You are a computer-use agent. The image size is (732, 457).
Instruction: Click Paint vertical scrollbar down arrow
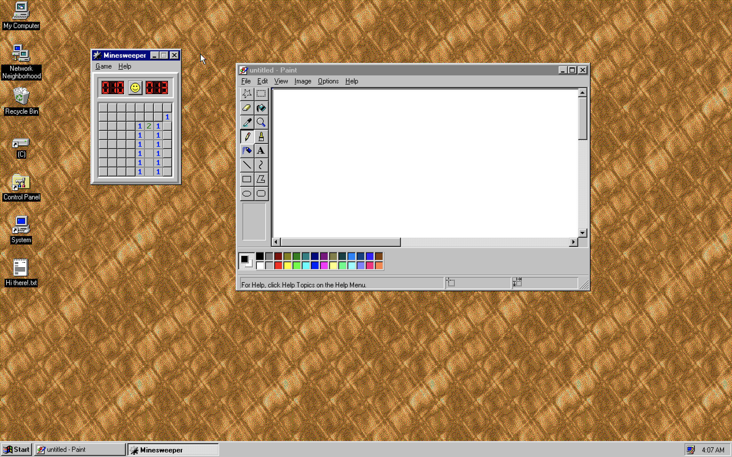click(582, 233)
